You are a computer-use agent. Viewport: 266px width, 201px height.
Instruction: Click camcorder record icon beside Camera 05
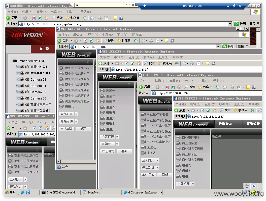[27, 92]
